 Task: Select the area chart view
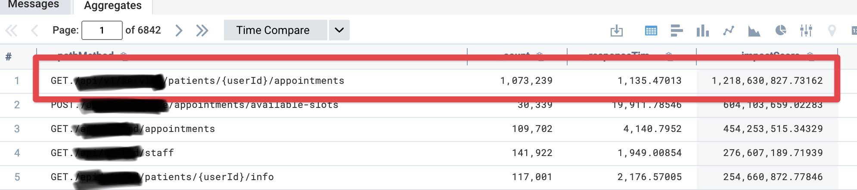(x=754, y=31)
